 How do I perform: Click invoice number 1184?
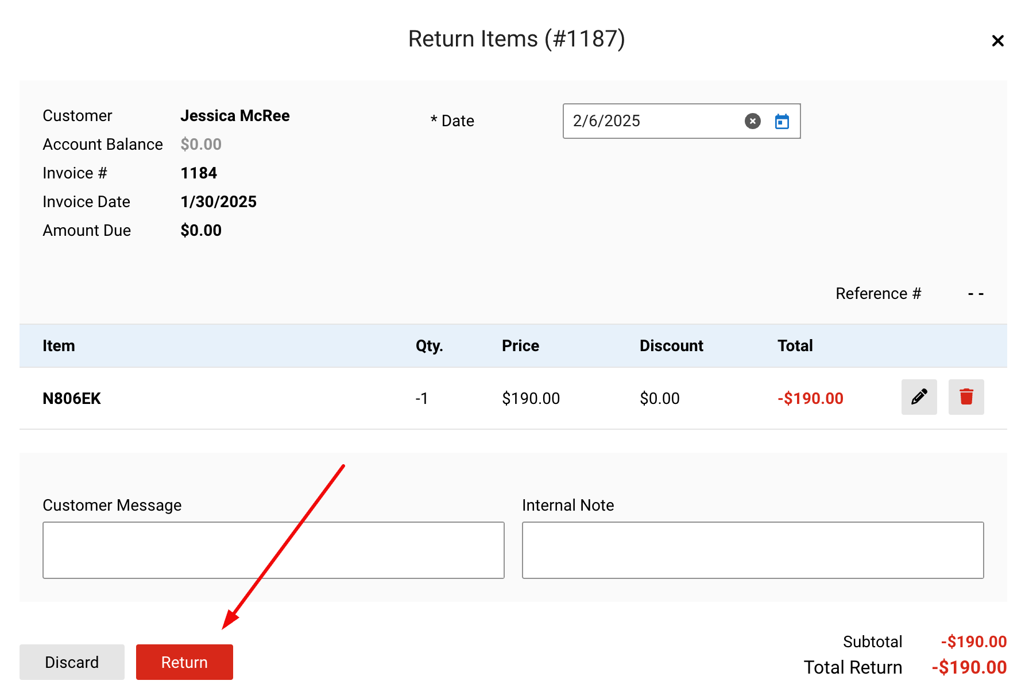click(x=199, y=173)
